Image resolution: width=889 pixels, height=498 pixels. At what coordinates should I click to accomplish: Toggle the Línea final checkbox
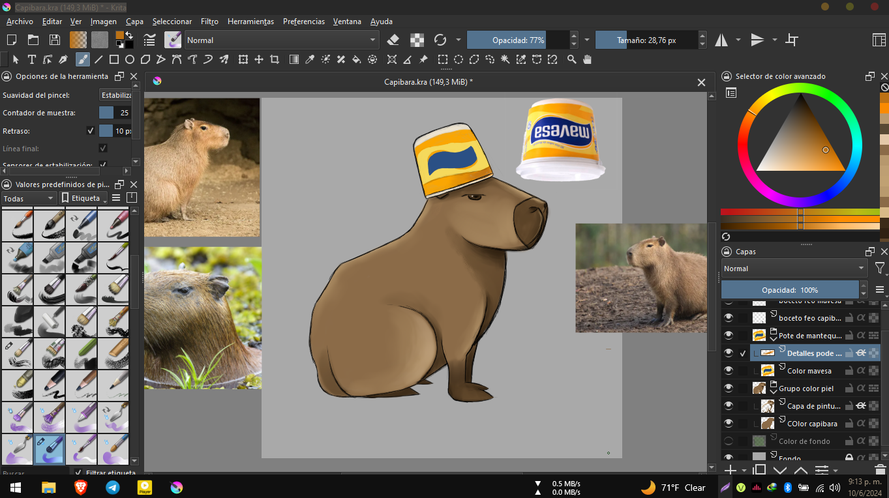(102, 148)
